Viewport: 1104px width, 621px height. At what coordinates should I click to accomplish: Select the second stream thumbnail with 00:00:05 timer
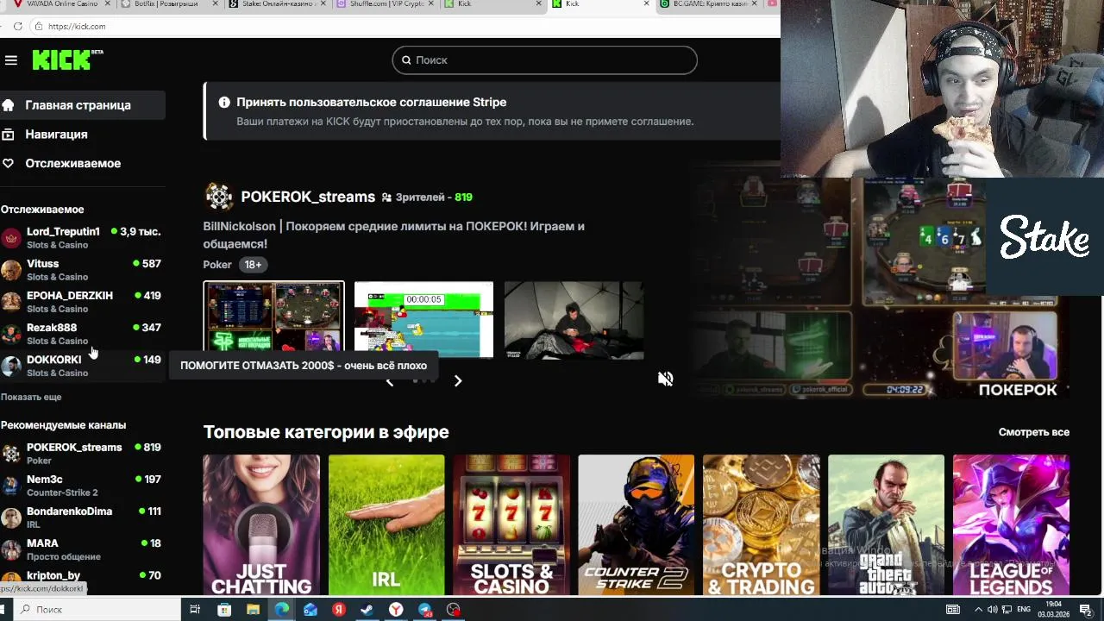point(423,319)
